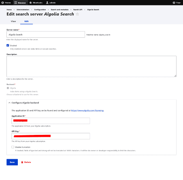Select the Algolia backend radio button
This screenshot has width=183, height=180.
click(8, 88)
